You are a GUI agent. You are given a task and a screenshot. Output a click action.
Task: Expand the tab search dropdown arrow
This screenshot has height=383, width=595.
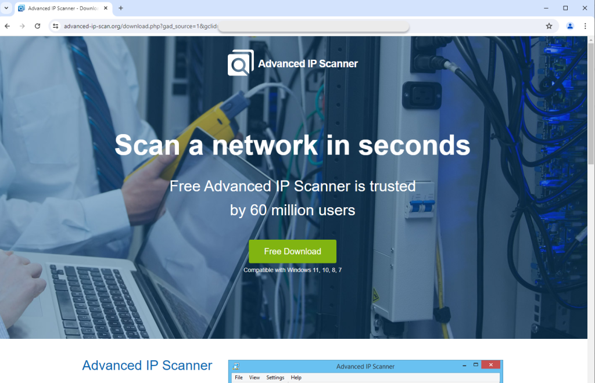(x=6, y=8)
